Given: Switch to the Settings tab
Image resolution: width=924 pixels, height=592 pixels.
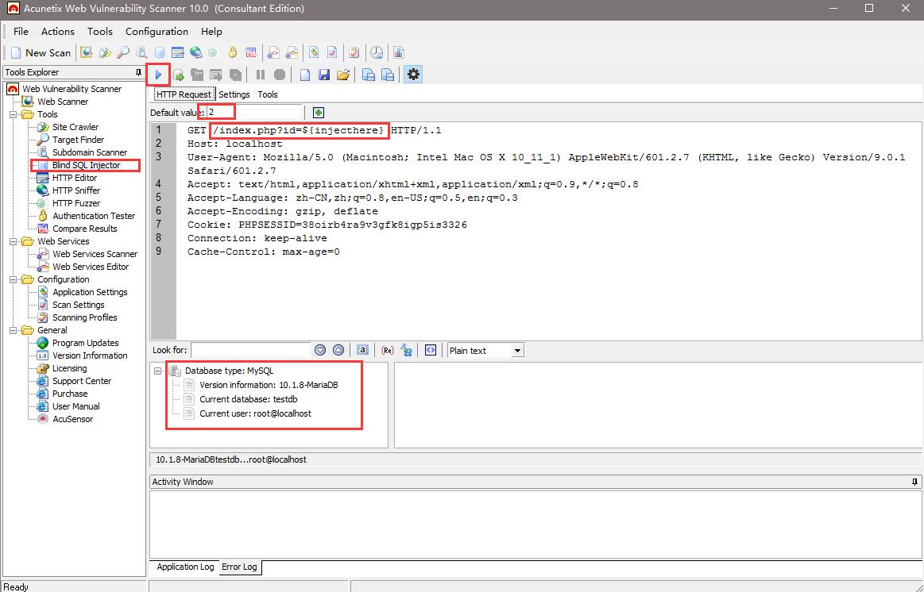Looking at the screenshot, I should tap(234, 94).
